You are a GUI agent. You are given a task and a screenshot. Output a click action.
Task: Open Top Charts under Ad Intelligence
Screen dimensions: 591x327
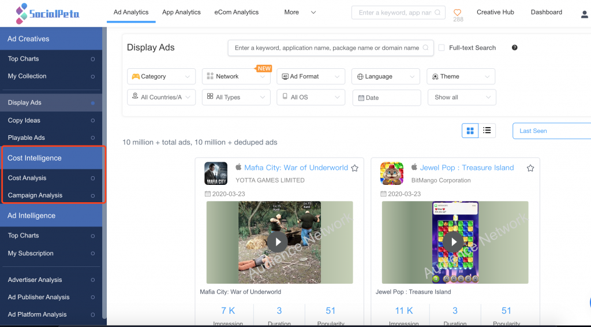point(51,235)
